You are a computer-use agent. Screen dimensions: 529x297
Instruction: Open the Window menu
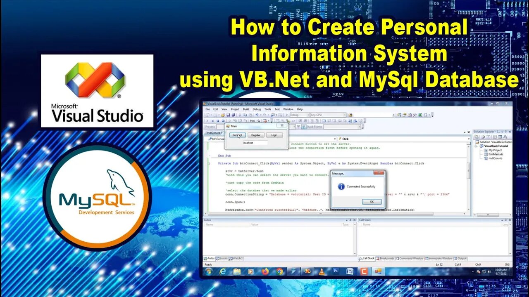point(288,109)
